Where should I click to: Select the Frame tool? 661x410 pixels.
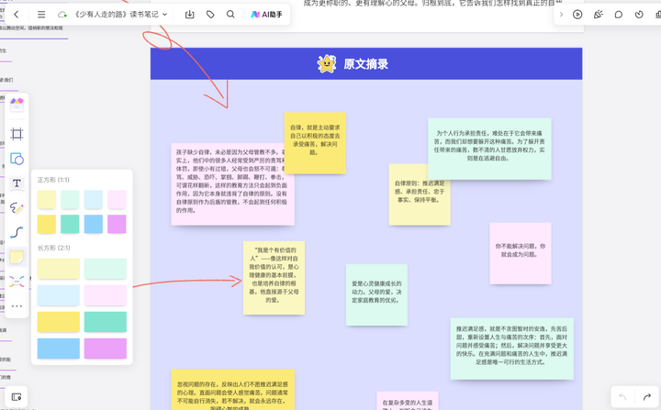(17, 134)
